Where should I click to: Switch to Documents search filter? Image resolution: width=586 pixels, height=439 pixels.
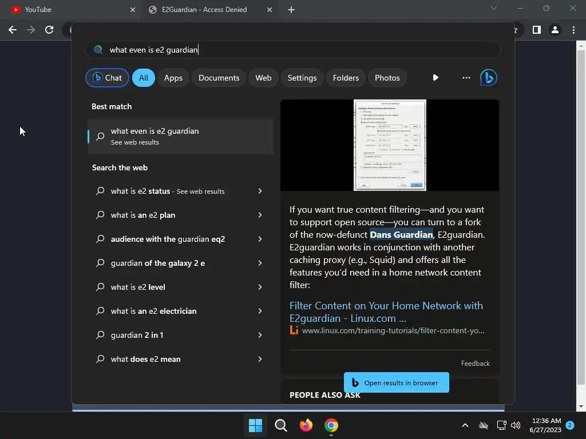click(219, 78)
